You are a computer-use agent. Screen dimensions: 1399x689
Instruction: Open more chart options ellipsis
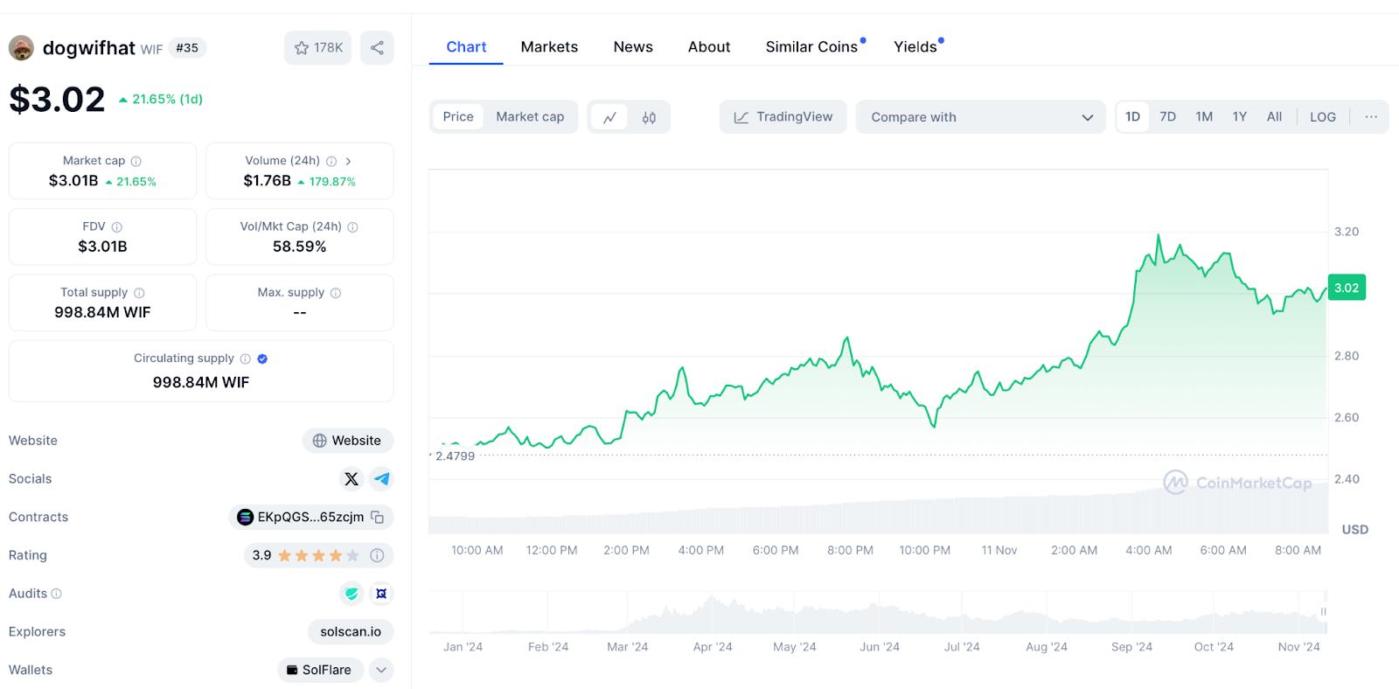(x=1371, y=117)
